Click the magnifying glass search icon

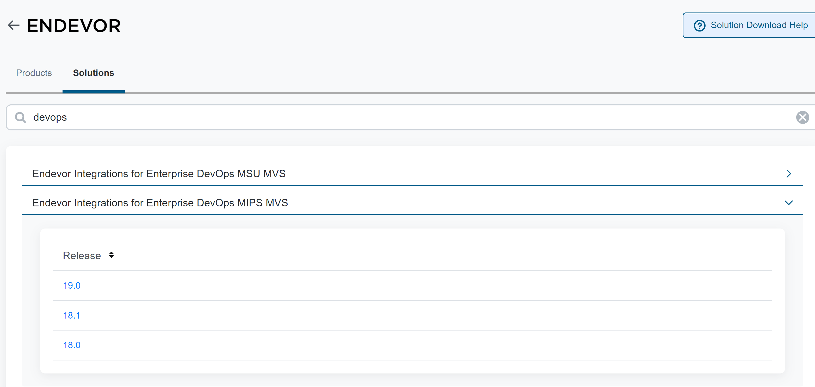(x=21, y=117)
